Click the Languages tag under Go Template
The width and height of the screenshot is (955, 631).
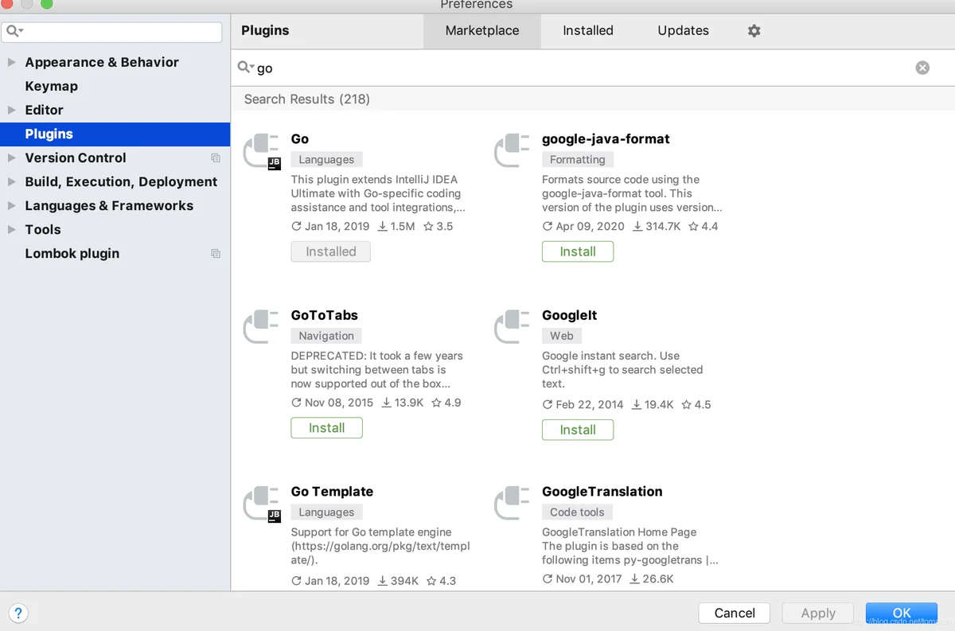(x=326, y=512)
